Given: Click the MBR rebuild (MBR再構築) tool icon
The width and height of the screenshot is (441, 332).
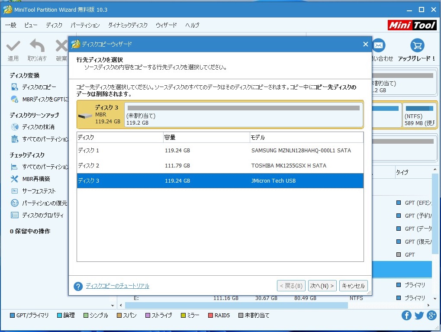Looking at the screenshot, I should pos(15,179).
